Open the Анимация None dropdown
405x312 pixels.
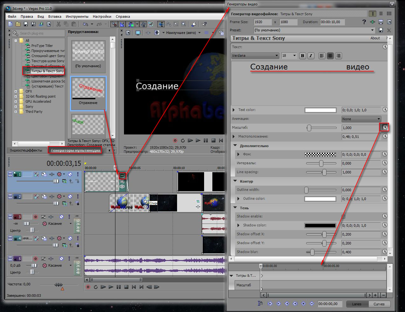pyautogui.click(x=361, y=119)
